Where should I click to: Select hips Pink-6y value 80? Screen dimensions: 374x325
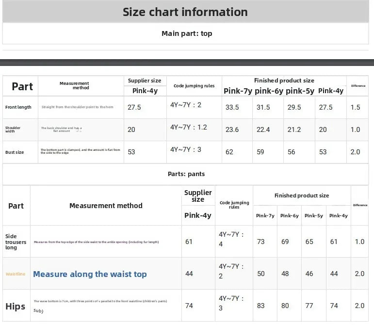tap(285, 306)
